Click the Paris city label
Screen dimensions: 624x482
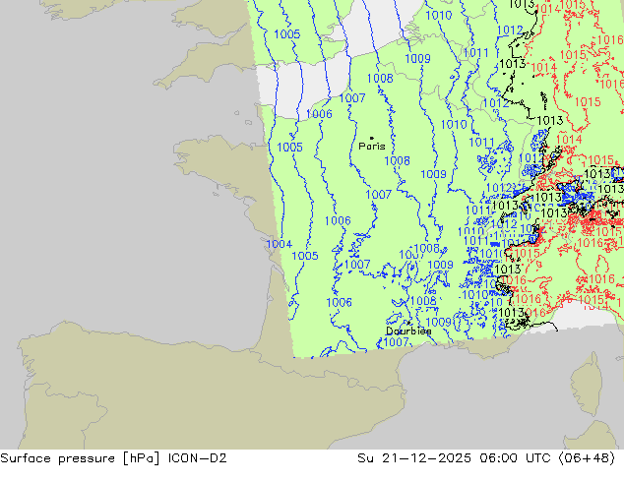tap(372, 147)
